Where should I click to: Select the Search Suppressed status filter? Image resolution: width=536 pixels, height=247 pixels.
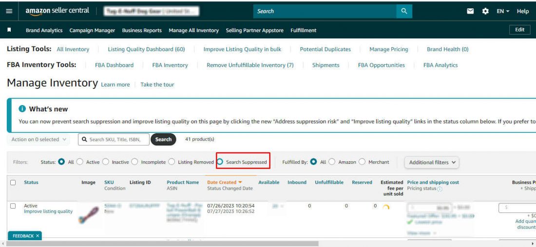click(x=221, y=162)
